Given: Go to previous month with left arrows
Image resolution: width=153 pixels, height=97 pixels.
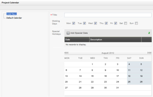Looking at the screenshot, I should (x=66, y=53).
